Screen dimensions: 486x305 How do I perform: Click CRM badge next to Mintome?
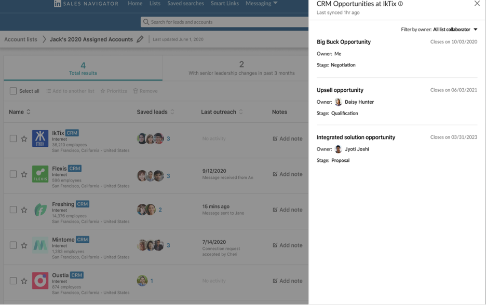[83, 240]
